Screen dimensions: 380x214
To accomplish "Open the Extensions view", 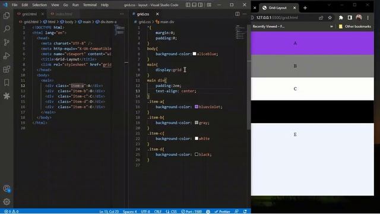I will coord(7,69).
